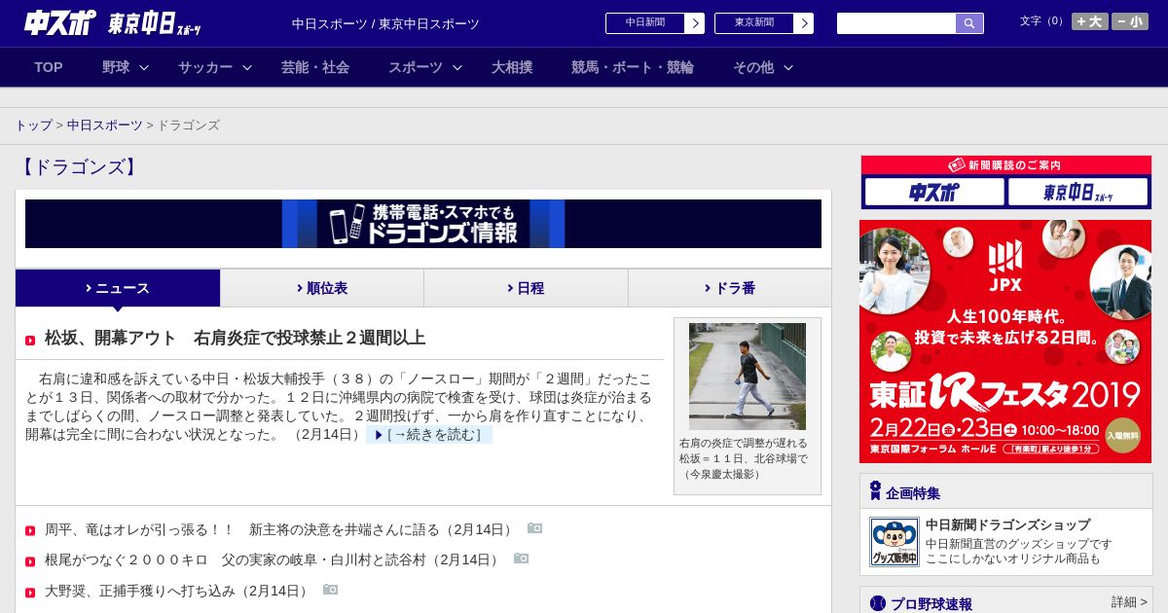Viewport: 1168px width, 613px height.
Task: Click the magnifier search button
Action: [969, 23]
